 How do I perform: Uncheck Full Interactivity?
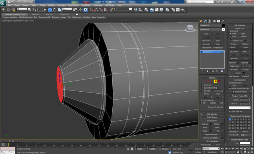(x=234, y=92)
